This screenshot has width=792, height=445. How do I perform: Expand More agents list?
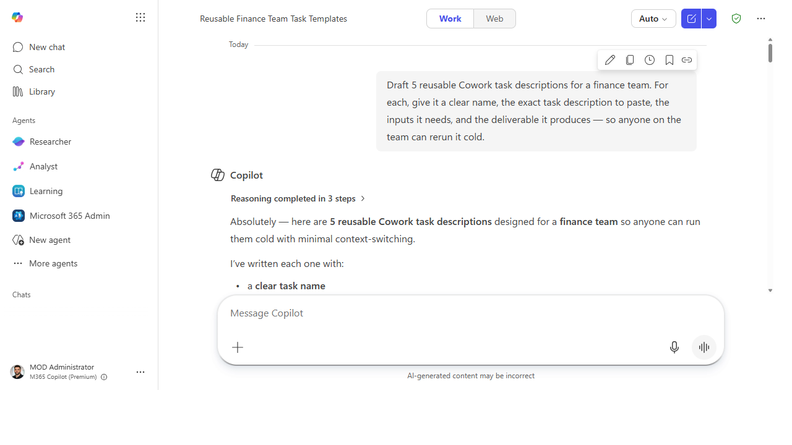[79, 263]
